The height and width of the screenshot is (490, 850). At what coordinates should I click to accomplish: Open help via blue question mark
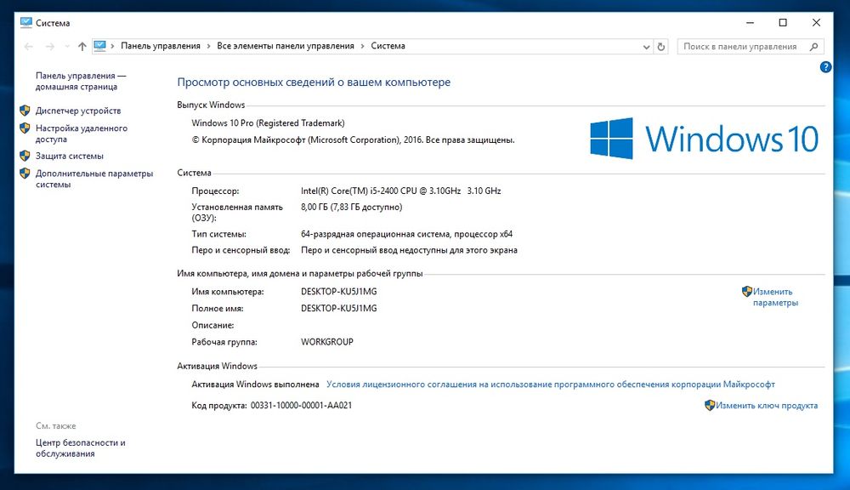click(x=825, y=67)
